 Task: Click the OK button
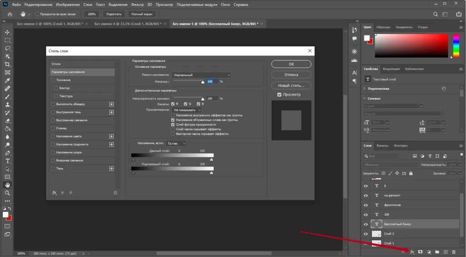coord(291,64)
